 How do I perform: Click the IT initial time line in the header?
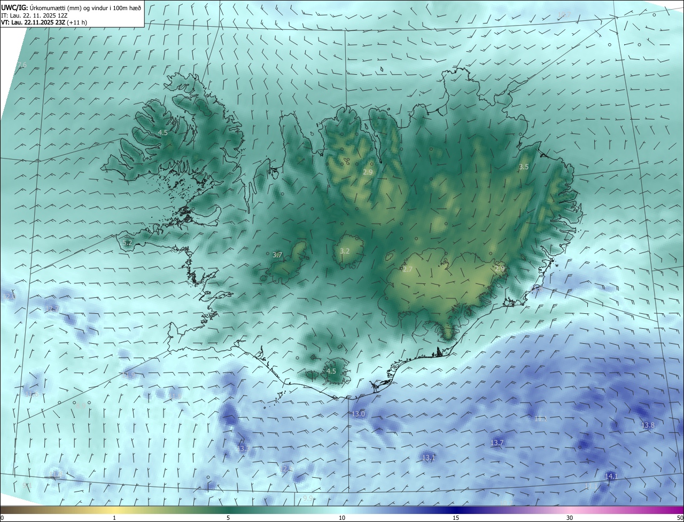click(x=35, y=15)
